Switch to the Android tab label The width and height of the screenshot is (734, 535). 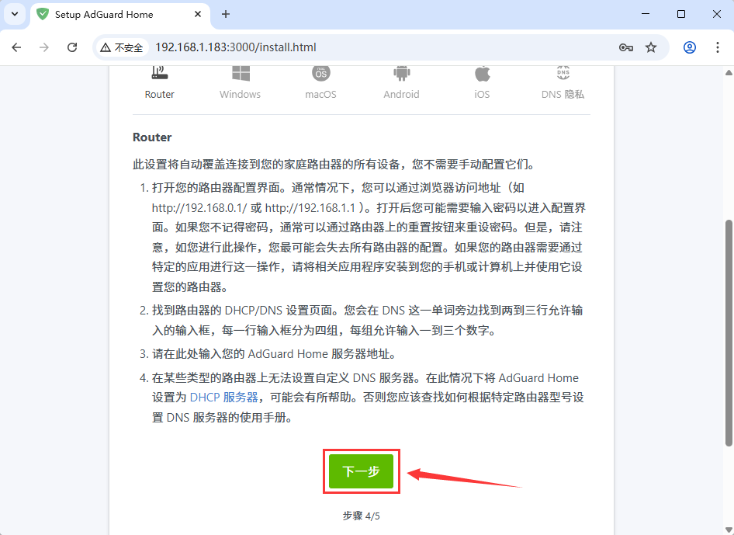tap(401, 94)
